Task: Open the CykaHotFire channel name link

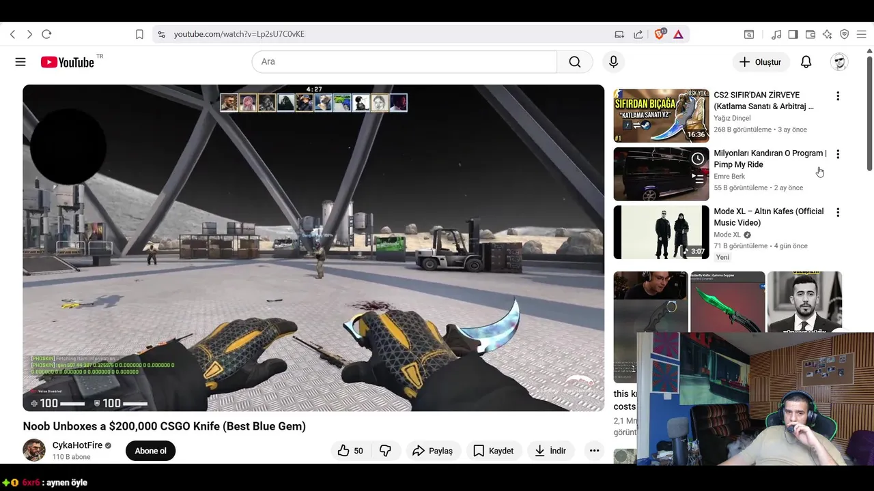Action: [77, 445]
